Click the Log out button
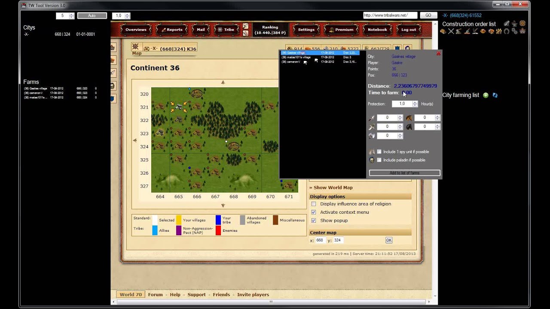550x309 pixels. [x=408, y=30]
